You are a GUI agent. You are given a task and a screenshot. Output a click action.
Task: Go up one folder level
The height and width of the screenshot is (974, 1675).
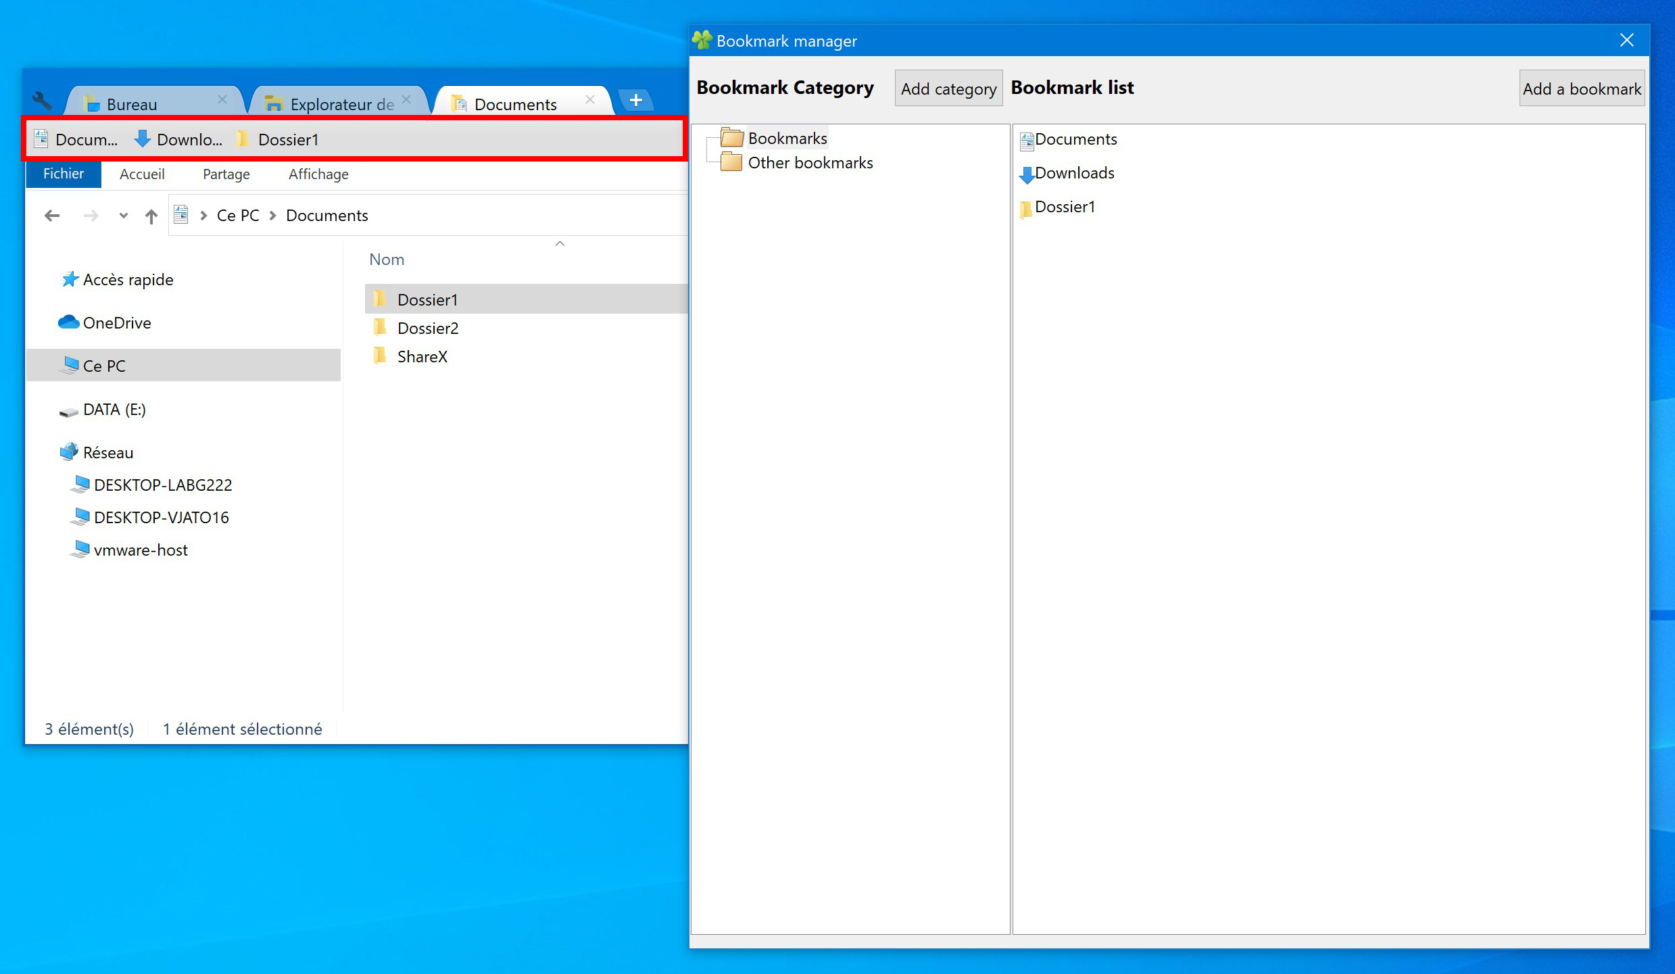151,216
